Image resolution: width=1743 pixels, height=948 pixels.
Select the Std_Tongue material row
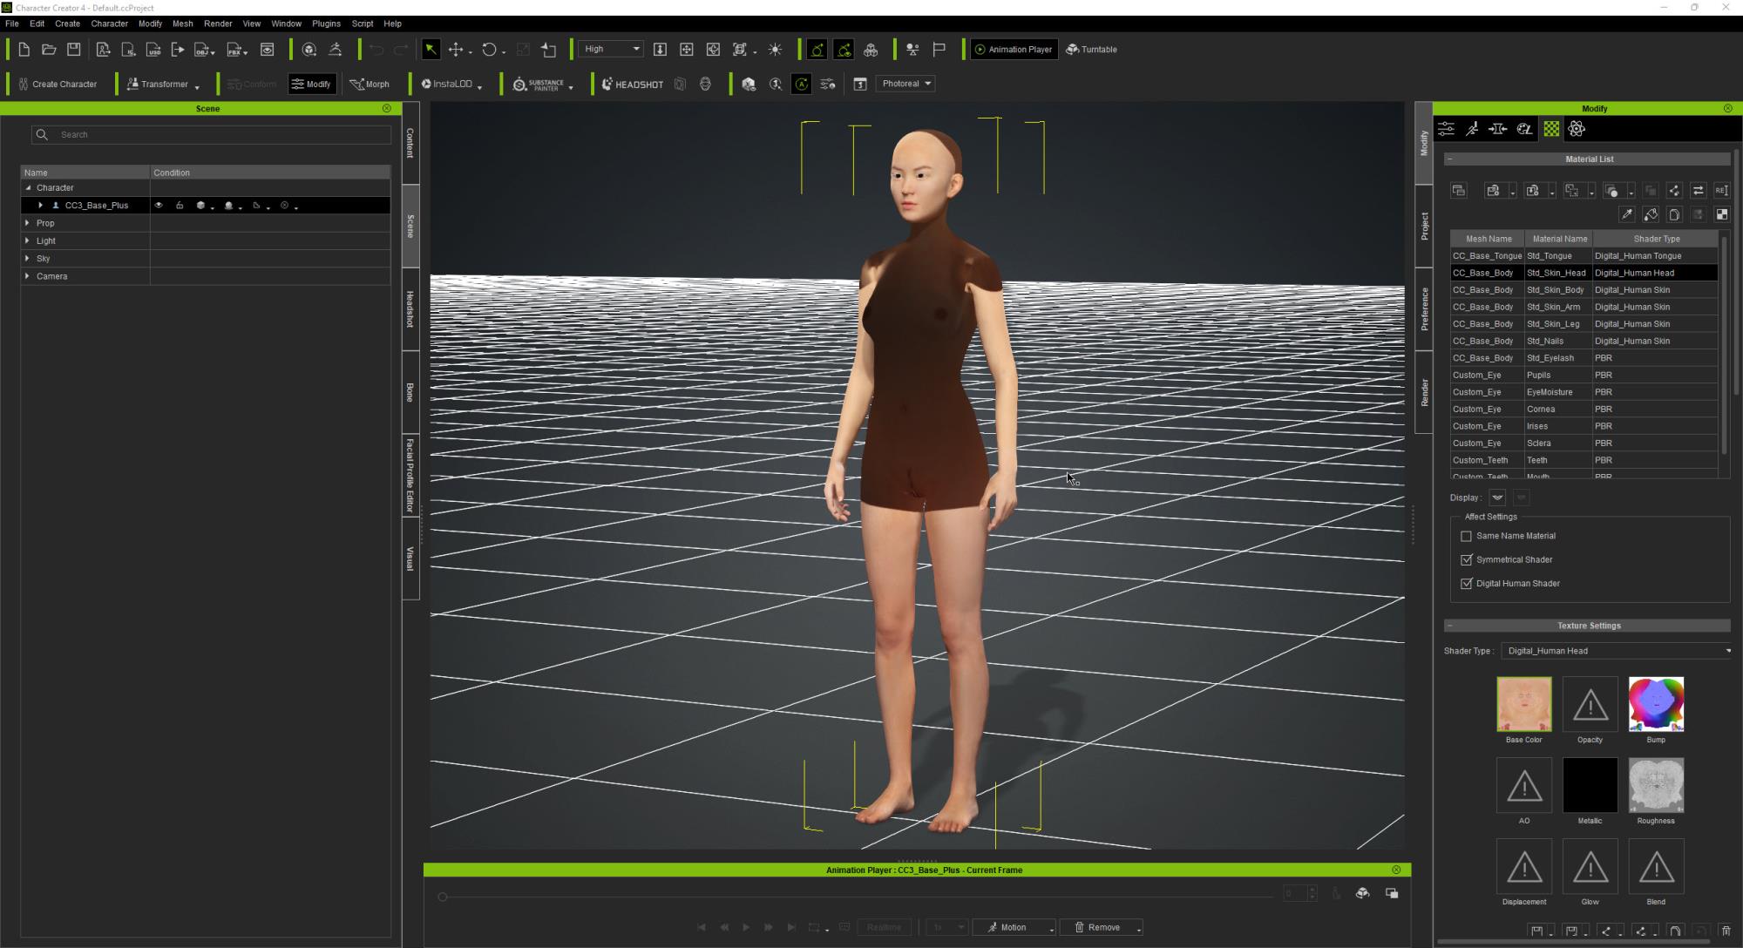click(x=1584, y=256)
